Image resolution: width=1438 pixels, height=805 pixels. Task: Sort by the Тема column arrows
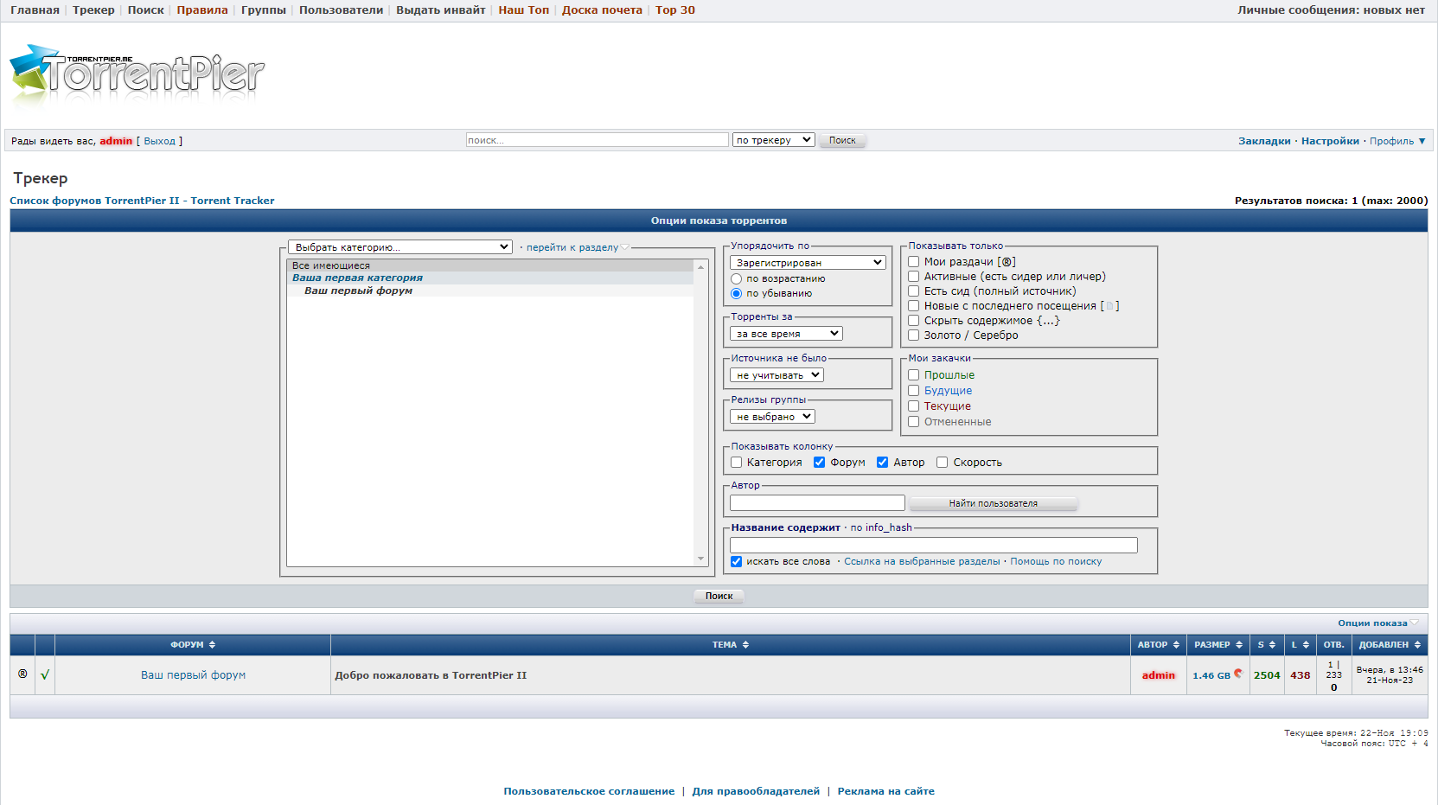pyautogui.click(x=745, y=645)
